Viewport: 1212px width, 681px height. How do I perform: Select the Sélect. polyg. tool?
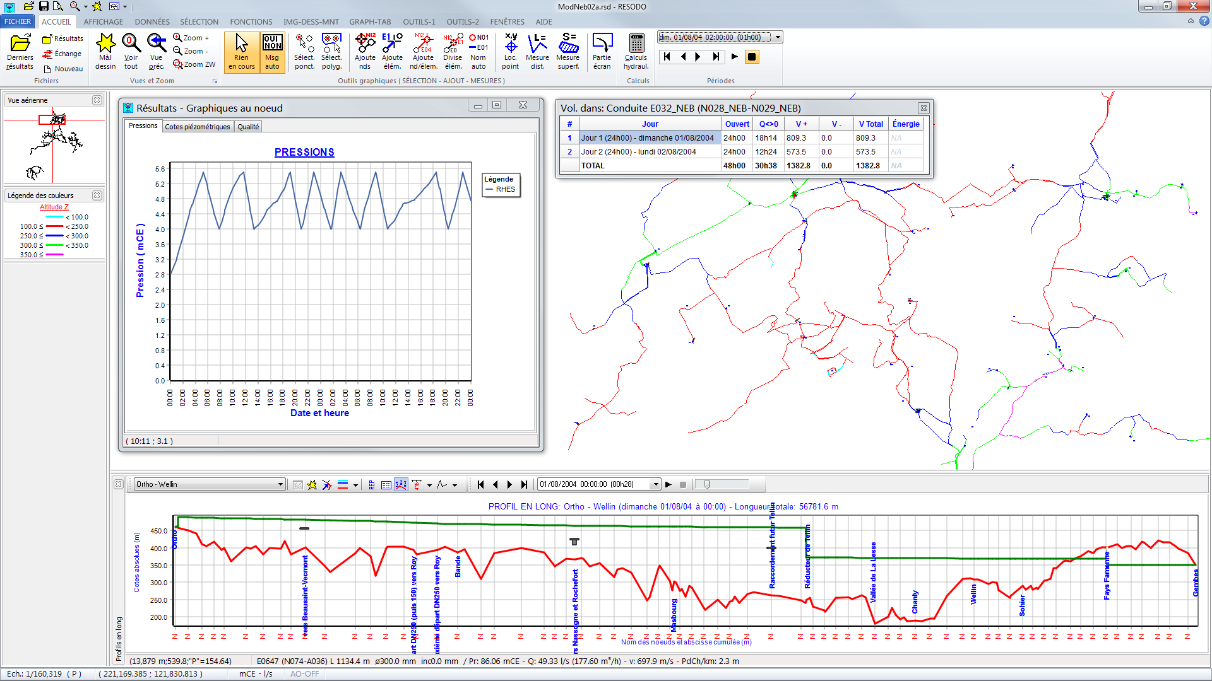pyautogui.click(x=331, y=52)
